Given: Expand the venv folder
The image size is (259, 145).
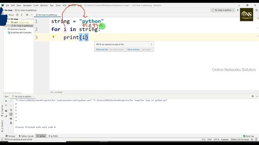Looking at the screenshot, I should [8, 23].
